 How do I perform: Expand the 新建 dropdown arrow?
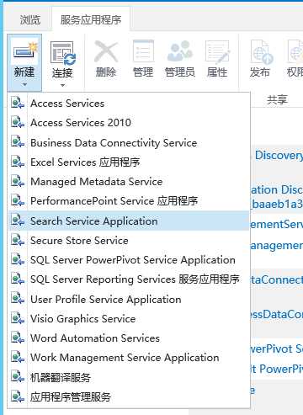pos(24,85)
